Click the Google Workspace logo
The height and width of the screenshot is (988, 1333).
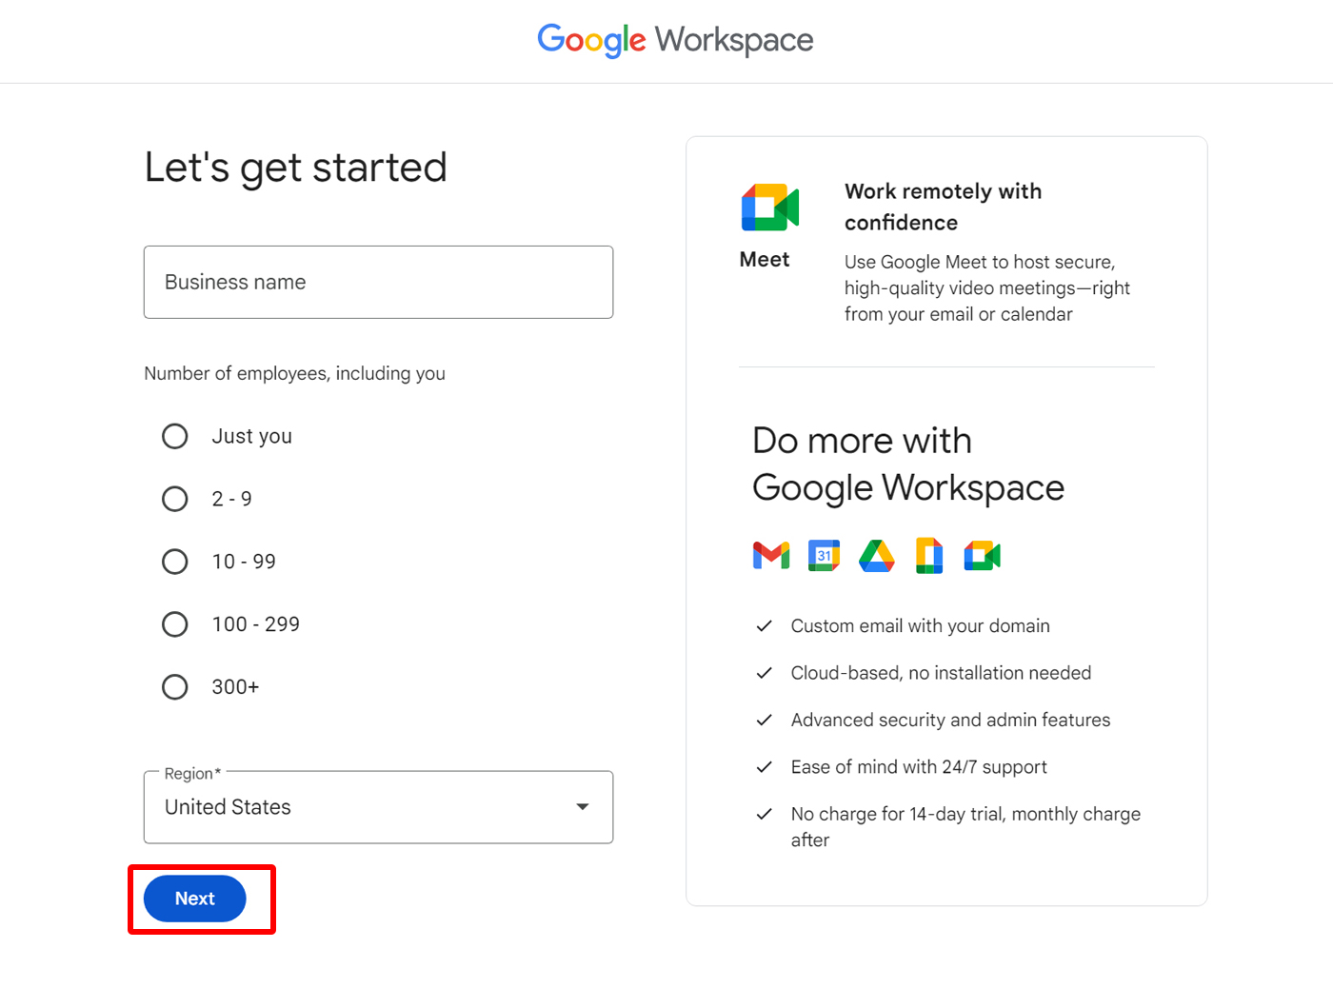click(675, 40)
